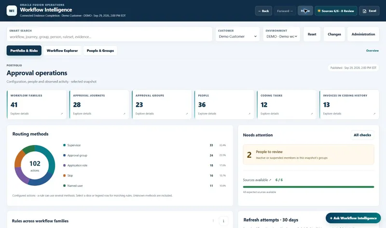Click the WI app logo
386x228 pixels.
[x=12, y=11]
